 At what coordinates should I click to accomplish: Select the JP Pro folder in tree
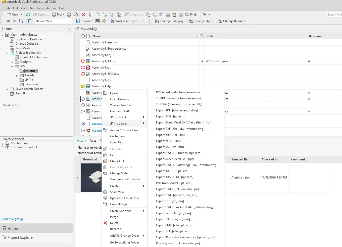[x=29, y=80]
